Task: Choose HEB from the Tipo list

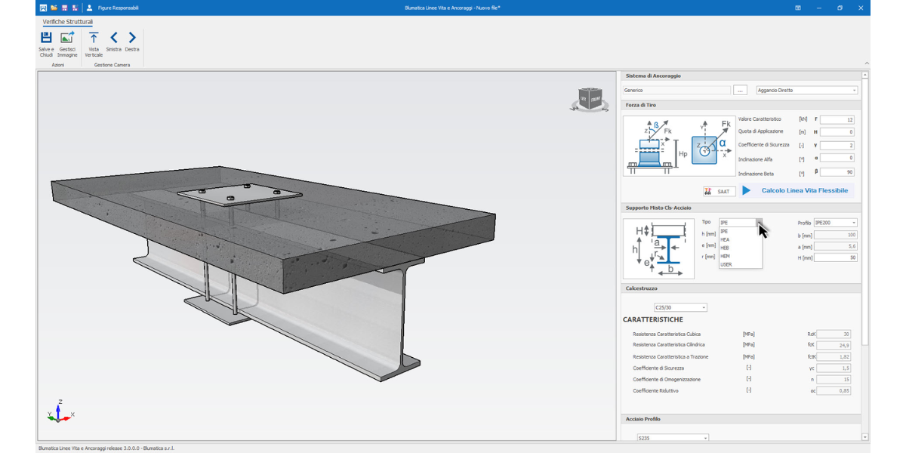Action: pos(740,248)
